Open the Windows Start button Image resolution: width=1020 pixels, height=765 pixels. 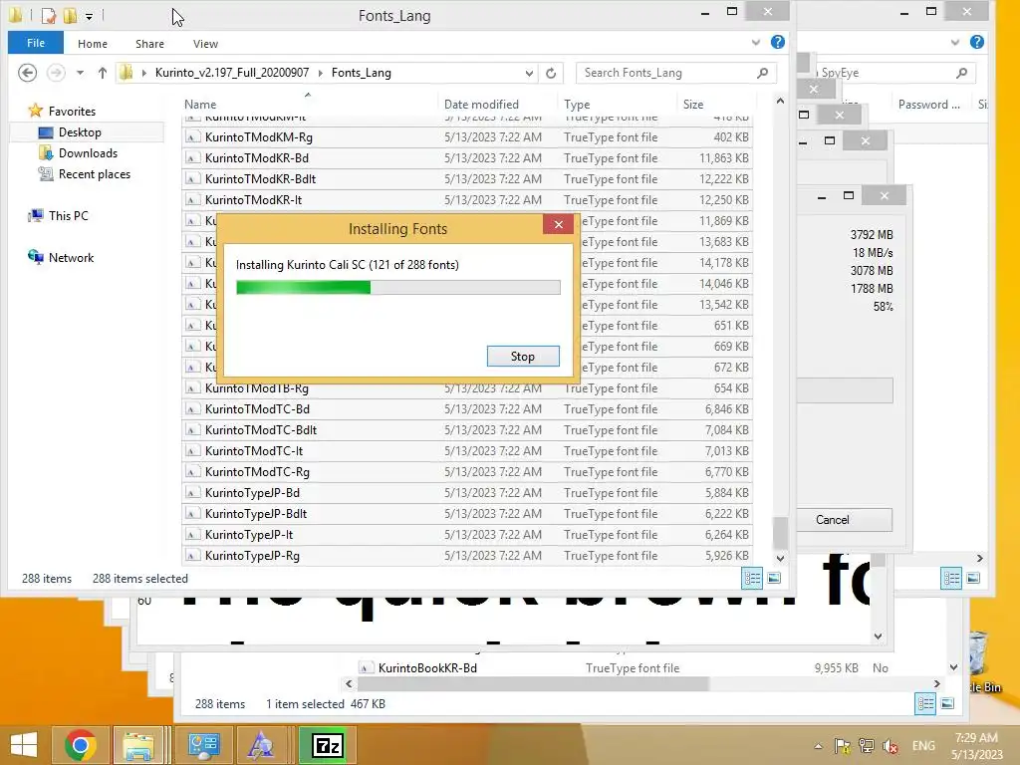(24, 745)
